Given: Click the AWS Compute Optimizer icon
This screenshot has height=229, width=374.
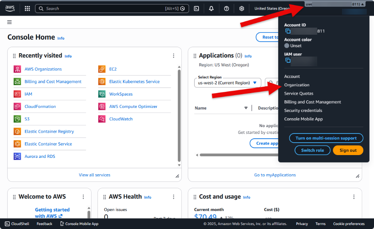Looking at the screenshot, I should click(x=102, y=106).
